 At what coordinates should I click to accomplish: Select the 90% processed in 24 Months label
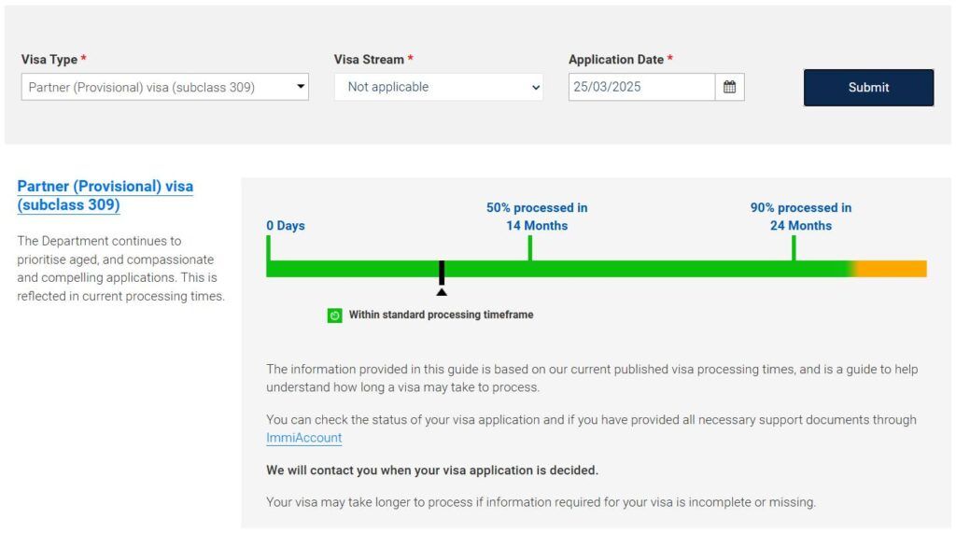click(x=801, y=217)
